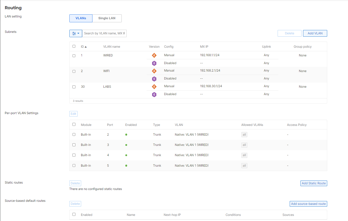Screen dimensions: 348x221
Task: Click the 'all' Allowed VLANs chip for port 2
Action: [x=244, y=134]
